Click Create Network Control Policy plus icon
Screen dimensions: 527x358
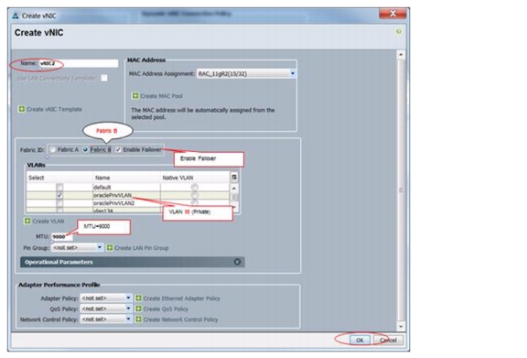138,319
